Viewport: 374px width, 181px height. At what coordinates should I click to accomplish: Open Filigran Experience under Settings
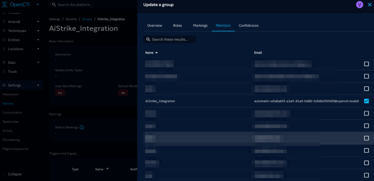pyautogui.click(x=15, y=149)
